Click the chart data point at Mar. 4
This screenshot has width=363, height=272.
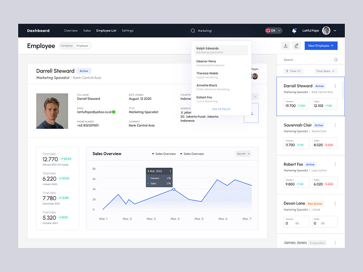tap(174, 189)
